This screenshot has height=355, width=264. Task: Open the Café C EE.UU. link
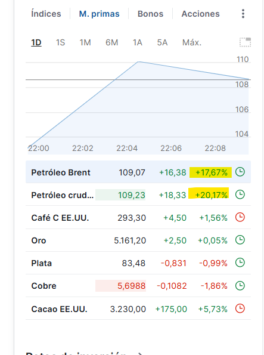60,218
